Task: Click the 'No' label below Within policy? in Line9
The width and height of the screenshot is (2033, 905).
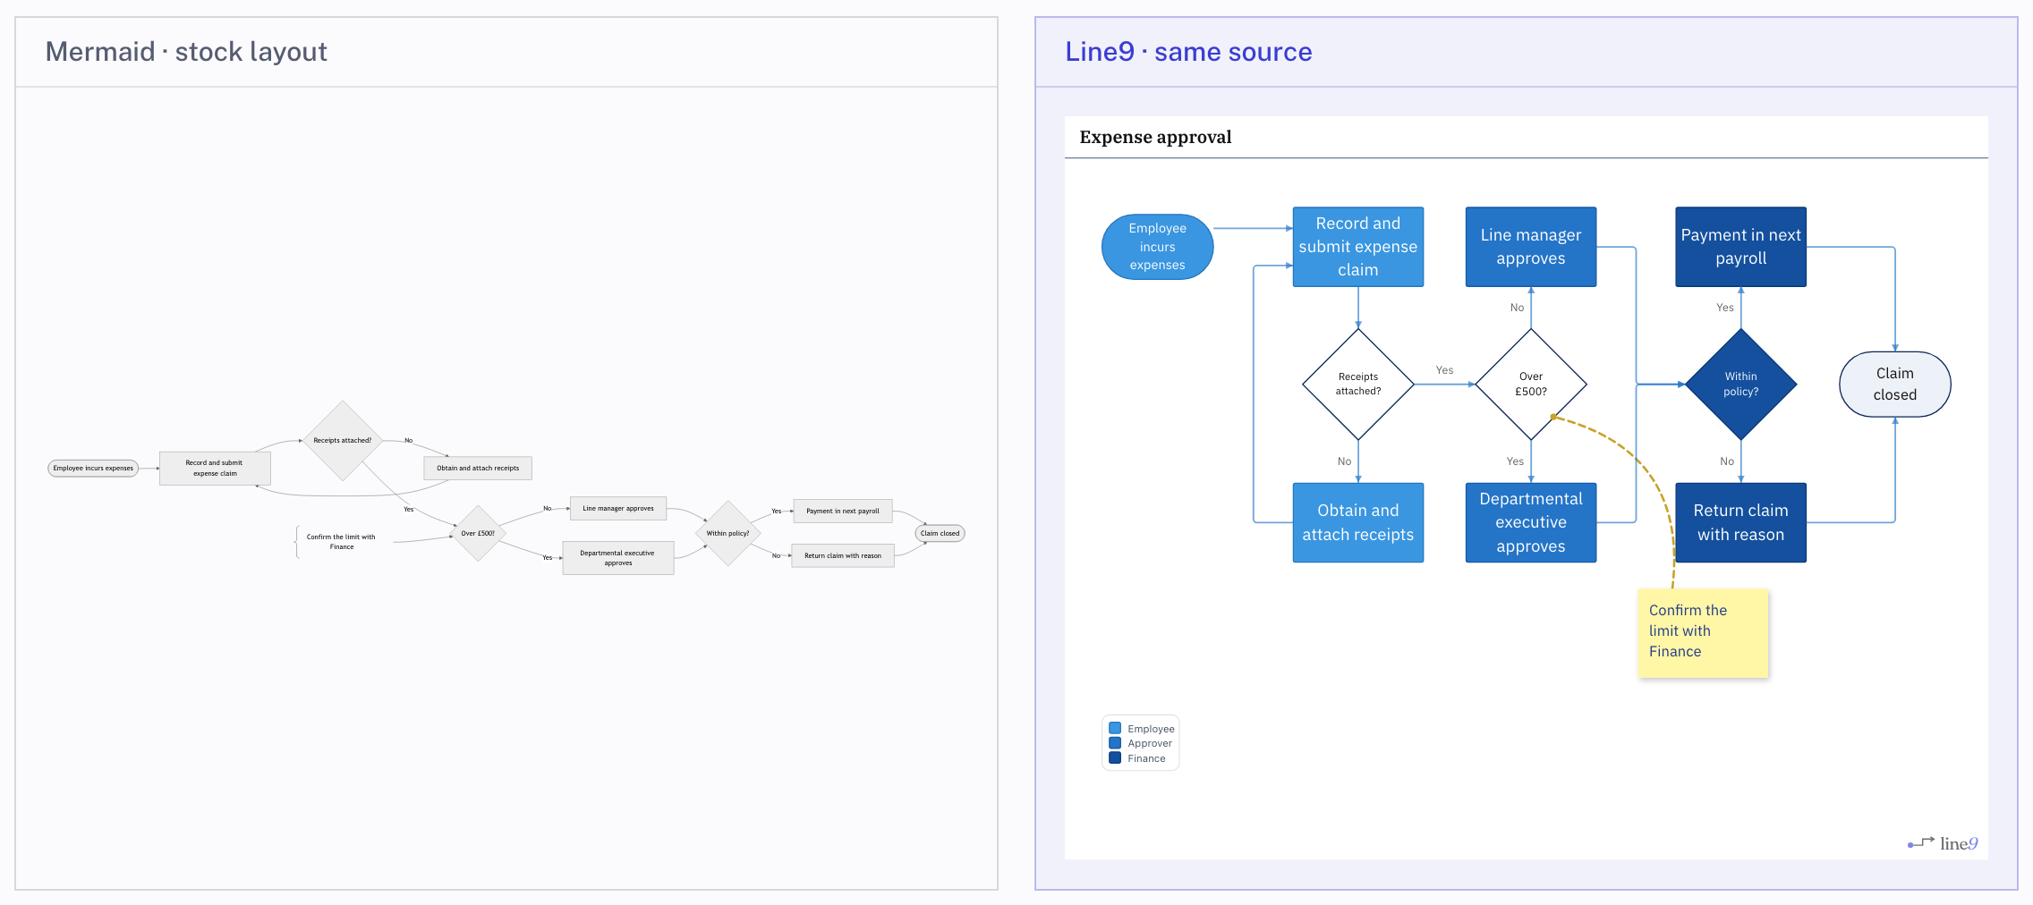Action: pos(1727,461)
